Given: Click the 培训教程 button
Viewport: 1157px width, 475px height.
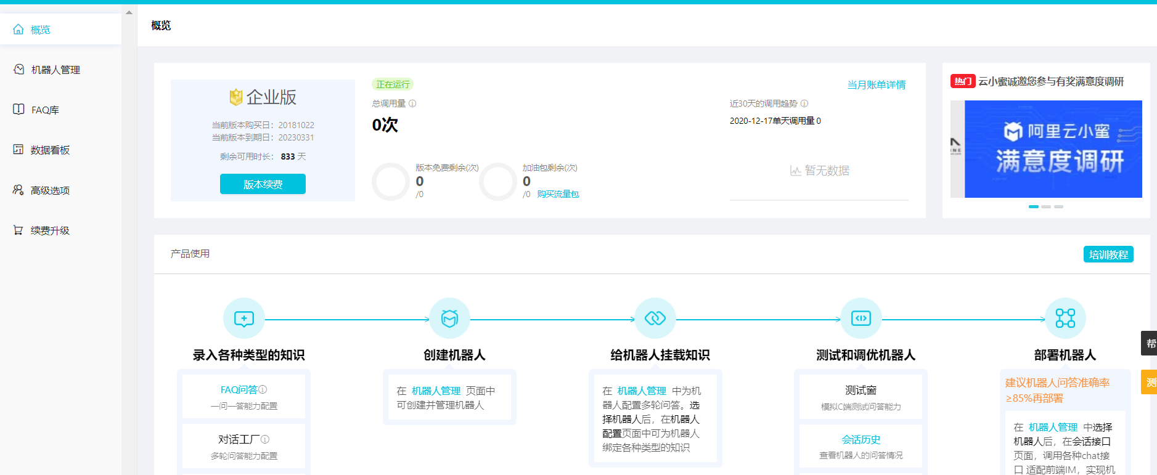Looking at the screenshot, I should [1108, 254].
